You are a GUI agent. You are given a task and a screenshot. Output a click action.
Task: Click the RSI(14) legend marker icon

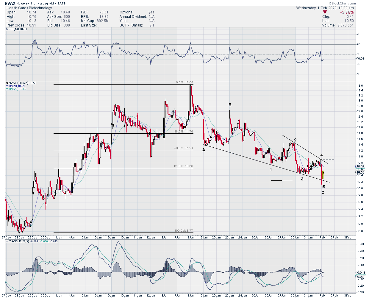point(7,29)
